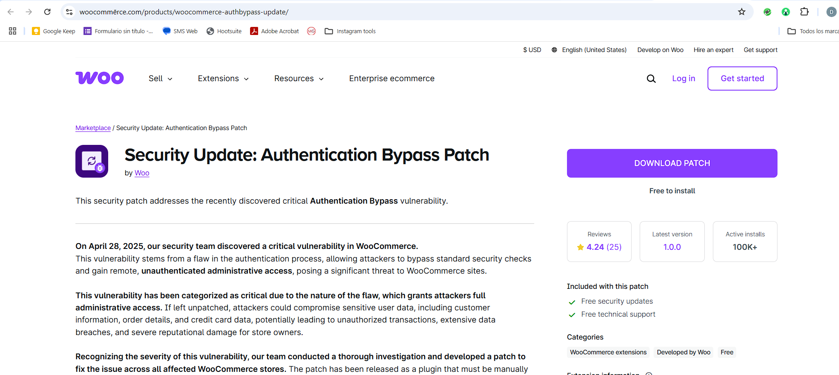Open the Hootsuite bookmark

[x=224, y=31]
